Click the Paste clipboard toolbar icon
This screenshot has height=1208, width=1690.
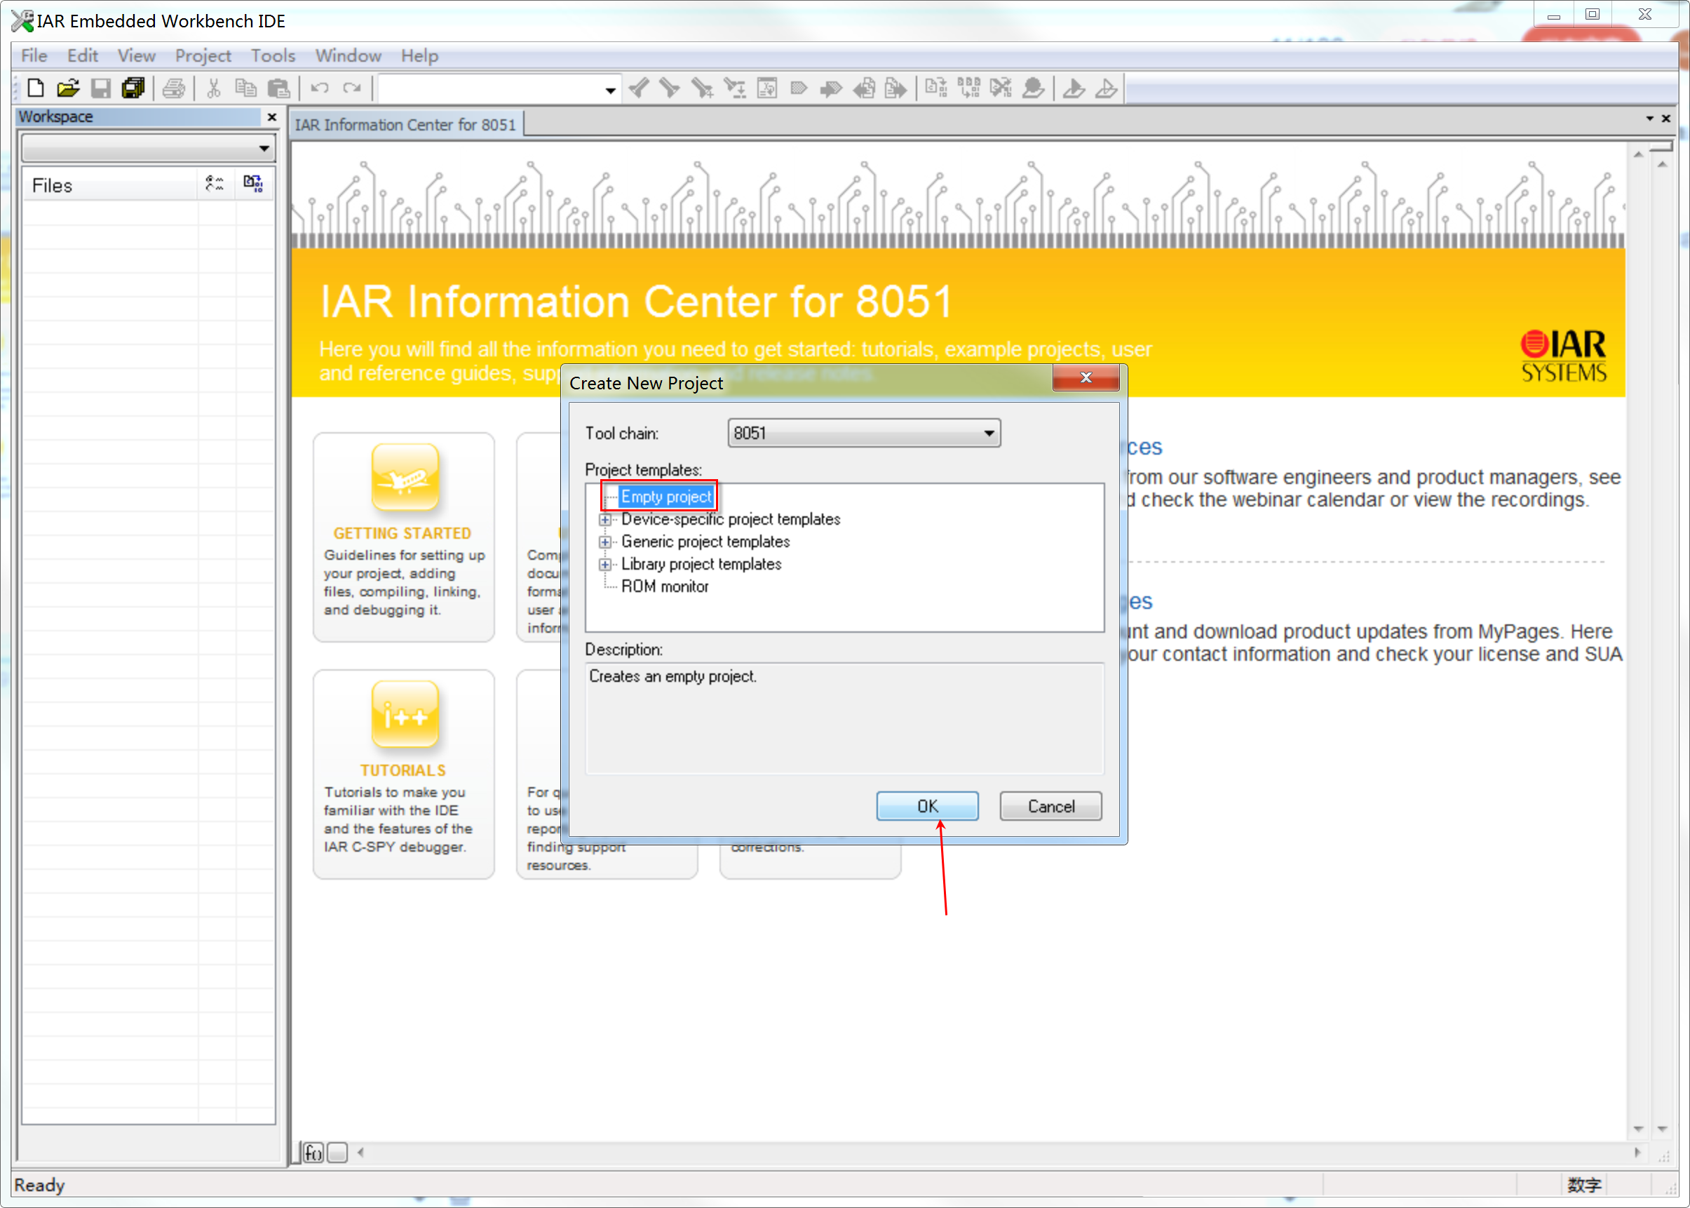279,88
